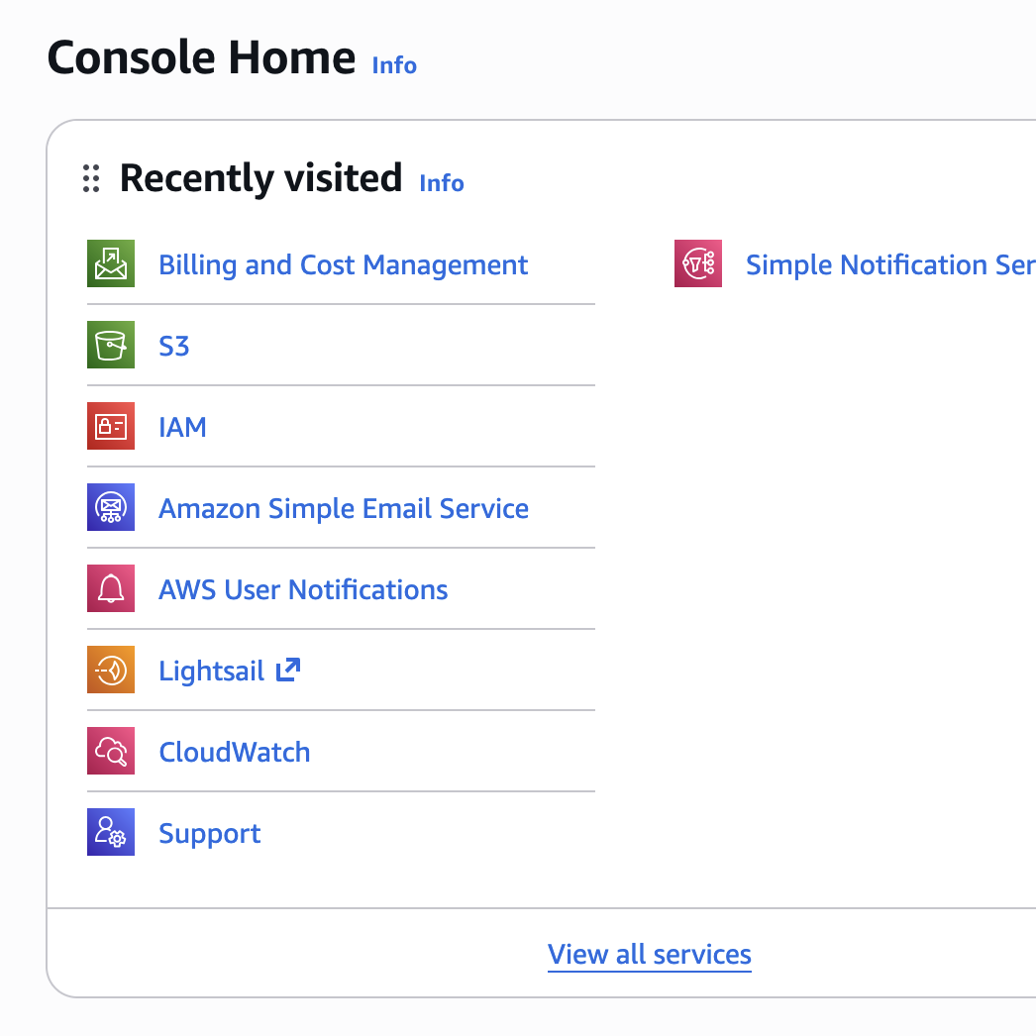Screen dimensions: 1036x1036
Task: Grab the Recently visited widget drag handle
Action: [x=91, y=178]
